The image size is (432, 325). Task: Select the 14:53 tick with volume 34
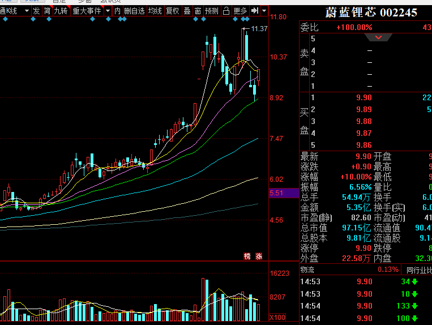pyautogui.click(x=365, y=281)
